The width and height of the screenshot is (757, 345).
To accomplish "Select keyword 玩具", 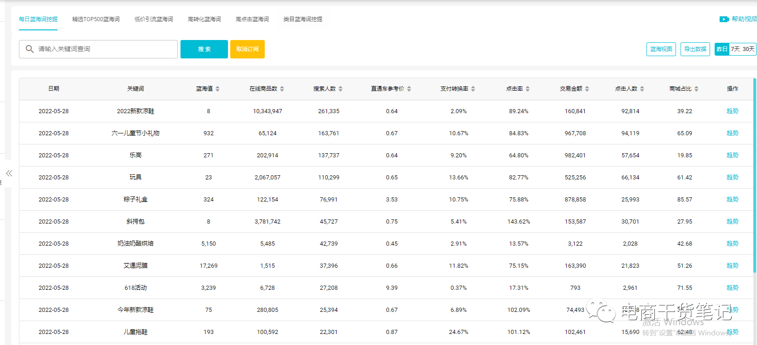I will pyautogui.click(x=135, y=178).
